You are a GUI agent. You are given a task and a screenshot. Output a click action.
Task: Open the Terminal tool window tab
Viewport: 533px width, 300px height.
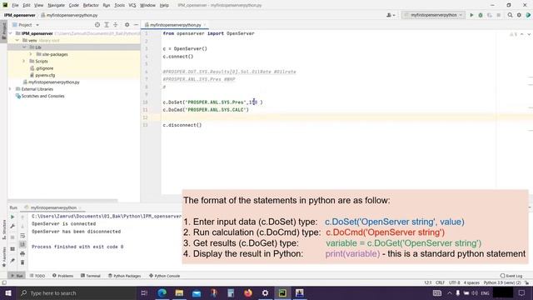click(x=91, y=276)
